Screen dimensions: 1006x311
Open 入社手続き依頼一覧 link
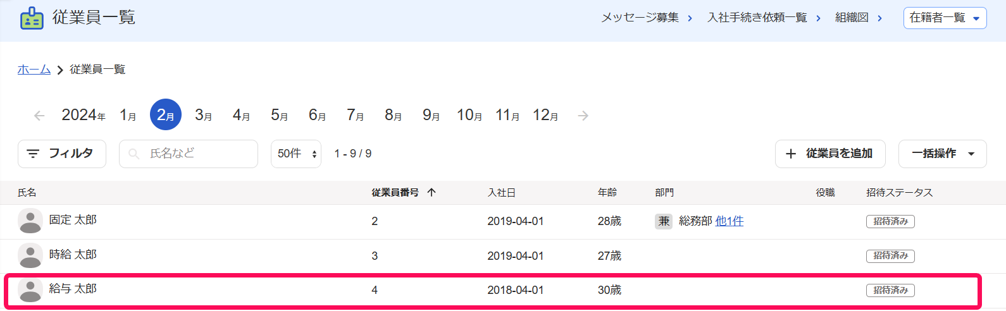(764, 18)
